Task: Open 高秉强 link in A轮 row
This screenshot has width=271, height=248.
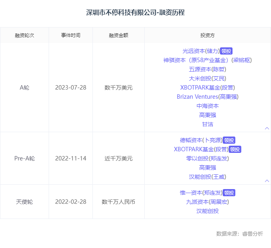Action: tap(207, 115)
